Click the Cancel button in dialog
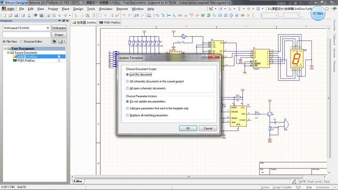 (208, 128)
